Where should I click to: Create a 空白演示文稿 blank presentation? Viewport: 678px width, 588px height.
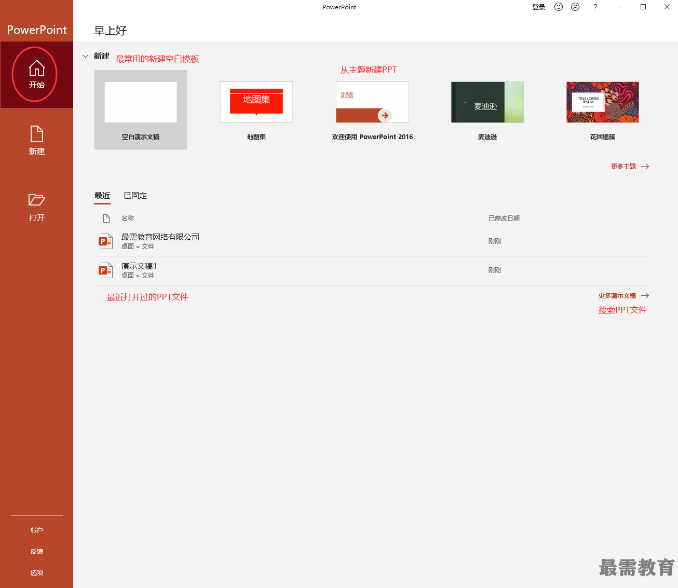pos(141,110)
